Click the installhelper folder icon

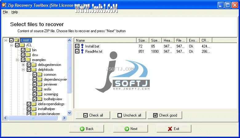pyautogui.click(x=34, y=109)
